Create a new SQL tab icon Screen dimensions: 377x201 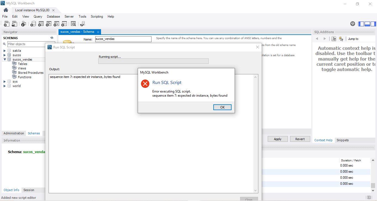[6, 24]
